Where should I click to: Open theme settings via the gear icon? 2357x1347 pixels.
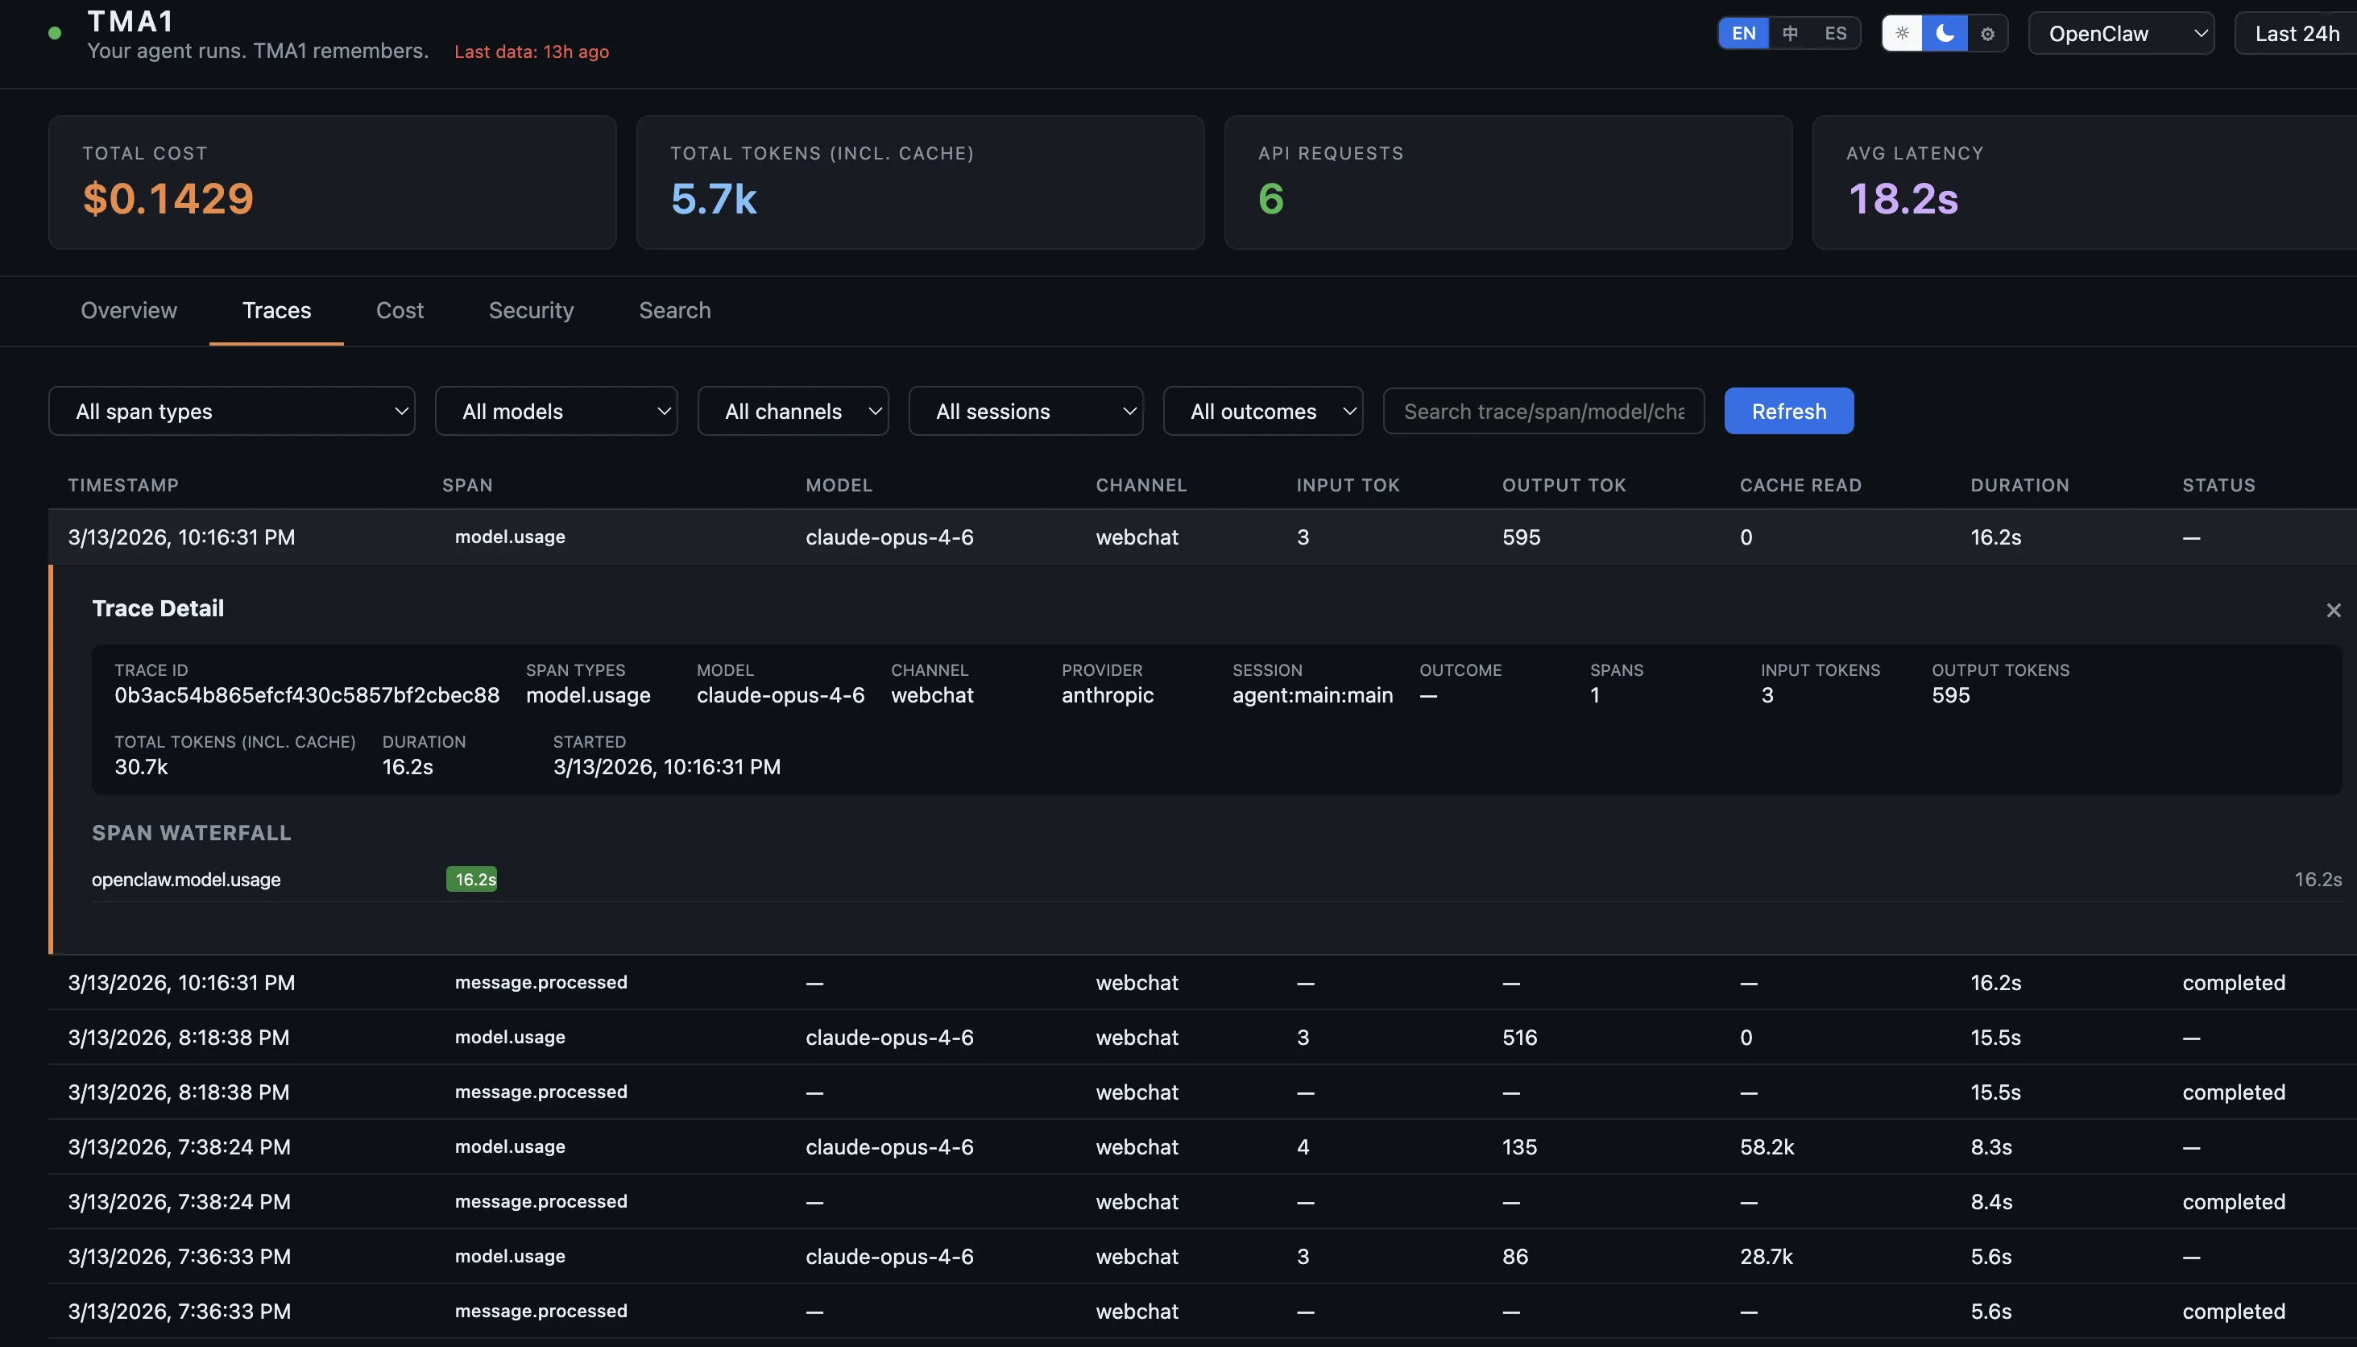click(1987, 33)
